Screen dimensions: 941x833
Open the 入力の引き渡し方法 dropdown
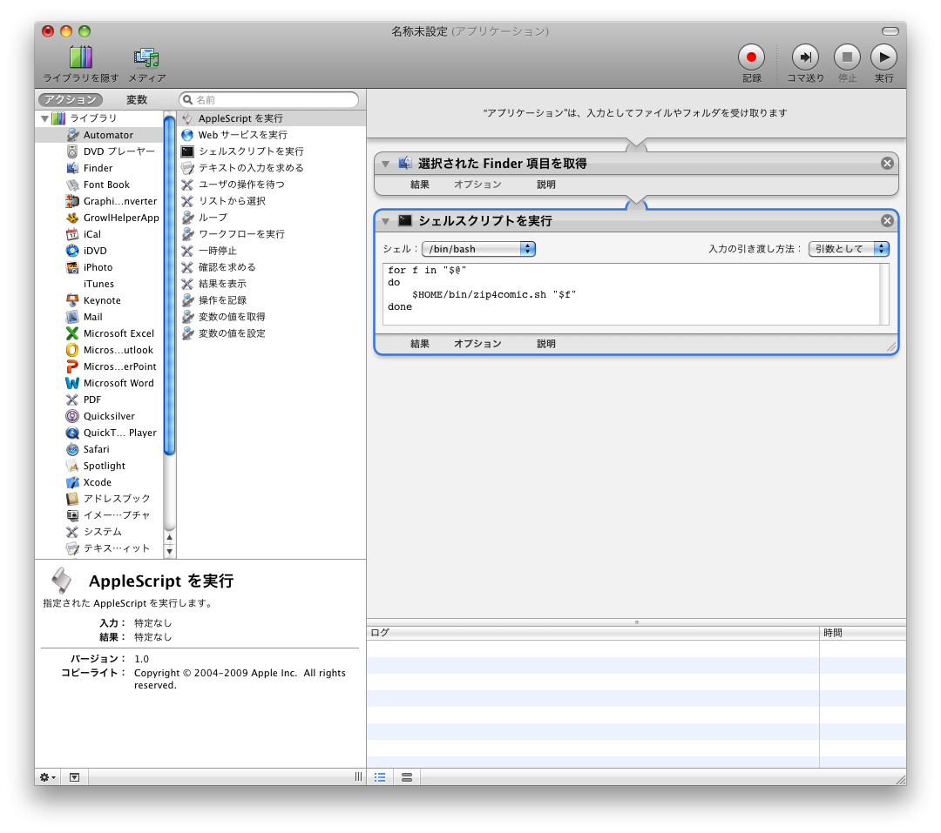(x=849, y=249)
